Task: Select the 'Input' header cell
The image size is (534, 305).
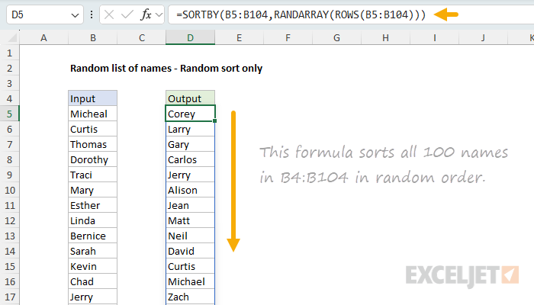Action: point(92,98)
